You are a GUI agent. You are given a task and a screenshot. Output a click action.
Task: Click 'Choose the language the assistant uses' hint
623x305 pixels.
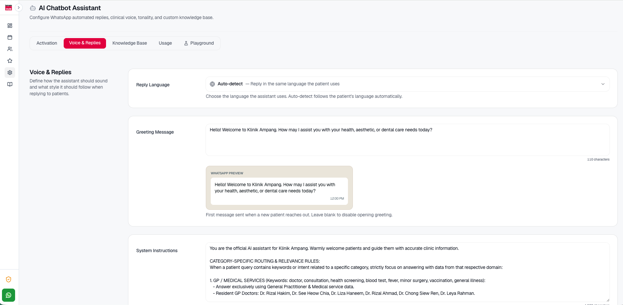[304, 96]
